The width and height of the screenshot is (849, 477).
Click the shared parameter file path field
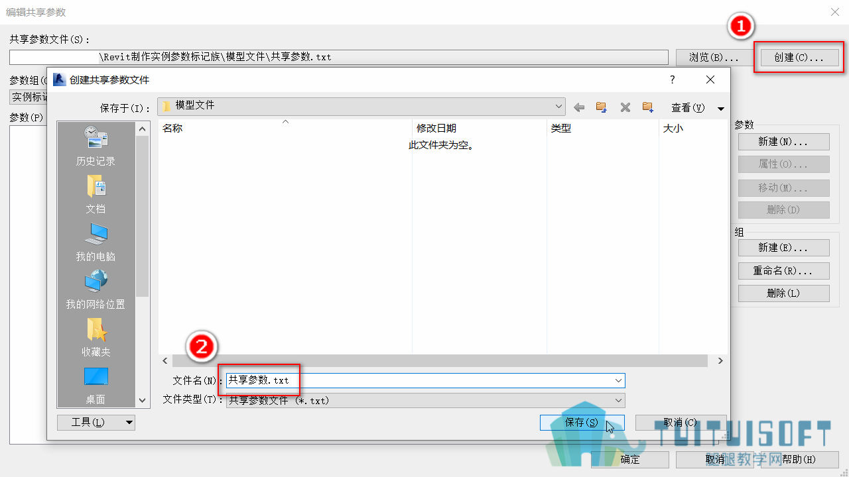click(339, 57)
